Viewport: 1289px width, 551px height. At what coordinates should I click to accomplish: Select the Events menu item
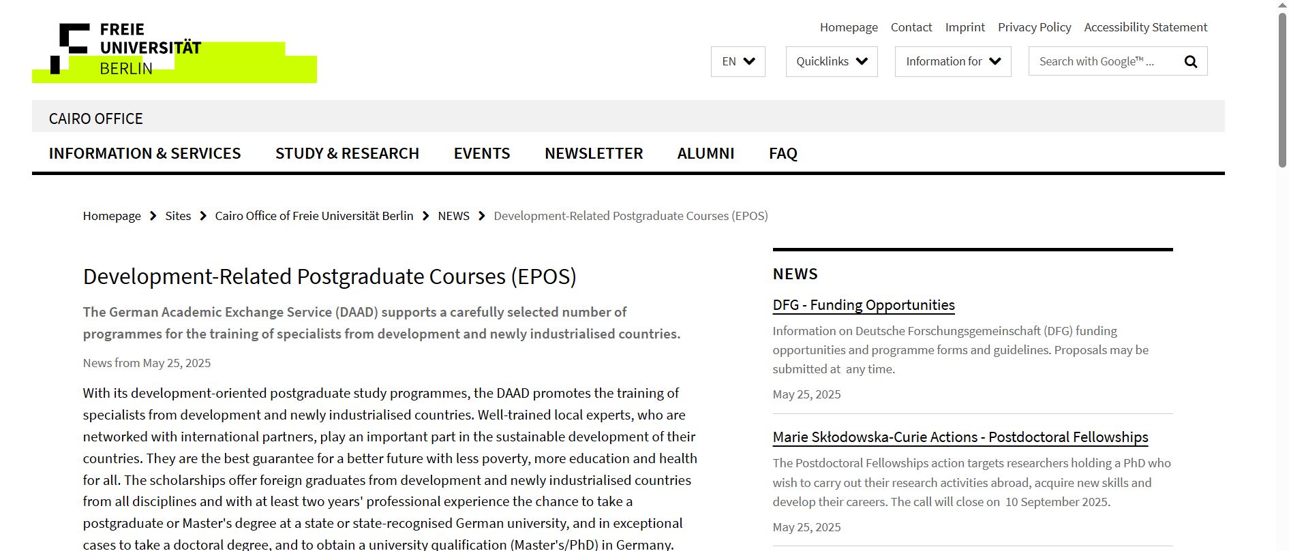click(x=482, y=153)
